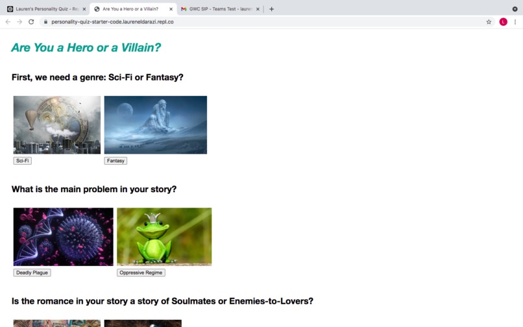
Task: Reload the page with refresh icon
Action: coord(31,21)
